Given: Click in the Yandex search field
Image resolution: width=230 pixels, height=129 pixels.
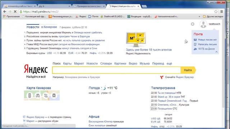Looking at the screenshot, I should click(116, 70).
